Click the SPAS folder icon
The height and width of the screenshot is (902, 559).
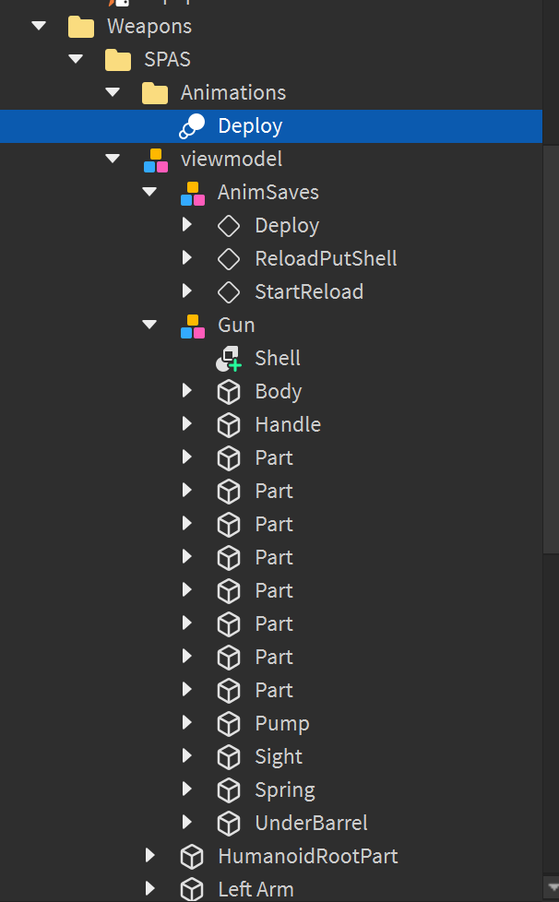pyautogui.click(x=117, y=59)
